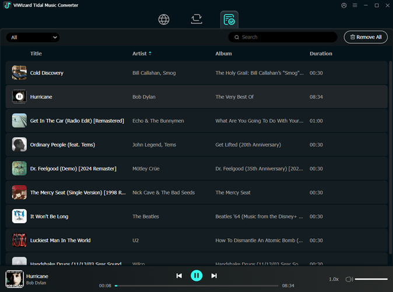Image resolution: width=393 pixels, height=292 pixels.
Task: Click The Mercy Seat album thumbnail
Action: click(x=19, y=192)
